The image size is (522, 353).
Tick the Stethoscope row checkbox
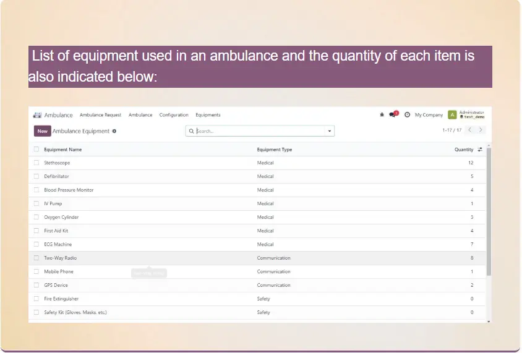click(36, 163)
